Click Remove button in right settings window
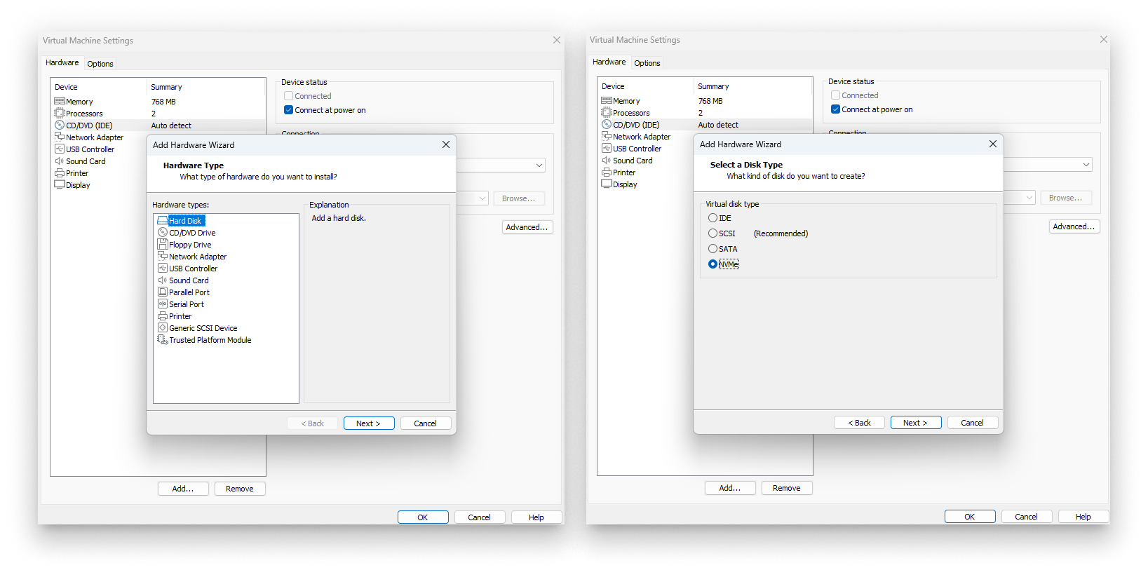 [787, 488]
